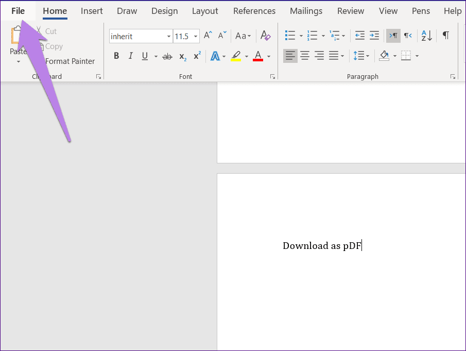Set right-to-left text direction
Image resolution: width=466 pixels, height=351 pixels.
click(408, 36)
